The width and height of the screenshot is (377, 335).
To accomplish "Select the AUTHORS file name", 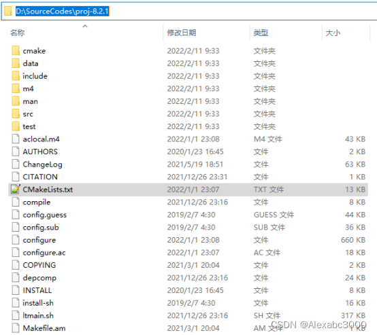I will pos(40,152).
